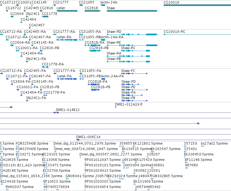Click the CG31777-PA protein label

coord(64,71)
